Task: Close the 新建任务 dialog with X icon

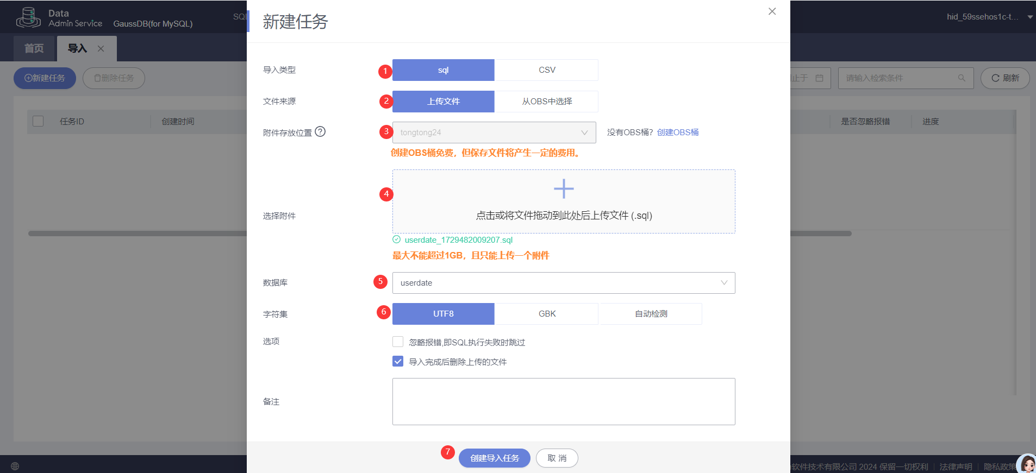Action: [x=772, y=11]
